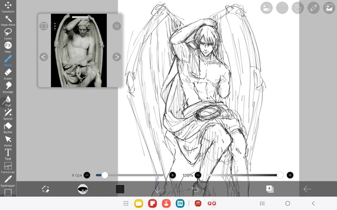This screenshot has width=337, height=210.
Task: Open the ruler tool icon
Action: [314, 8]
